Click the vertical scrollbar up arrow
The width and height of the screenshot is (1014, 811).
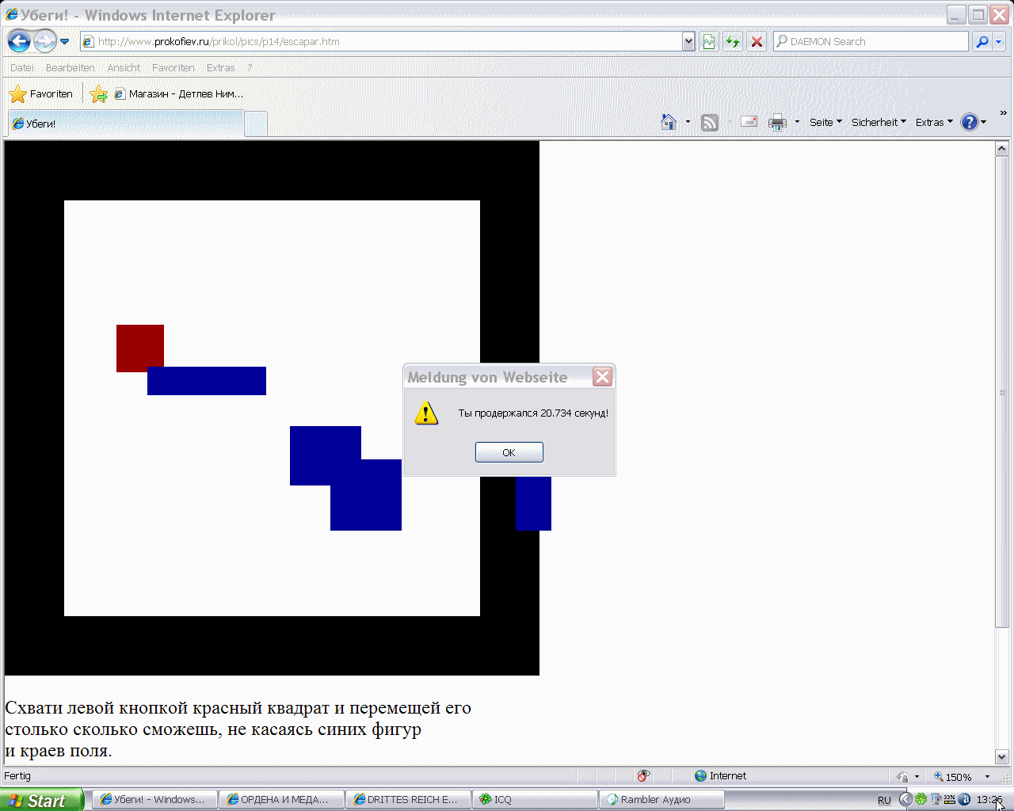click(x=1001, y=148)
